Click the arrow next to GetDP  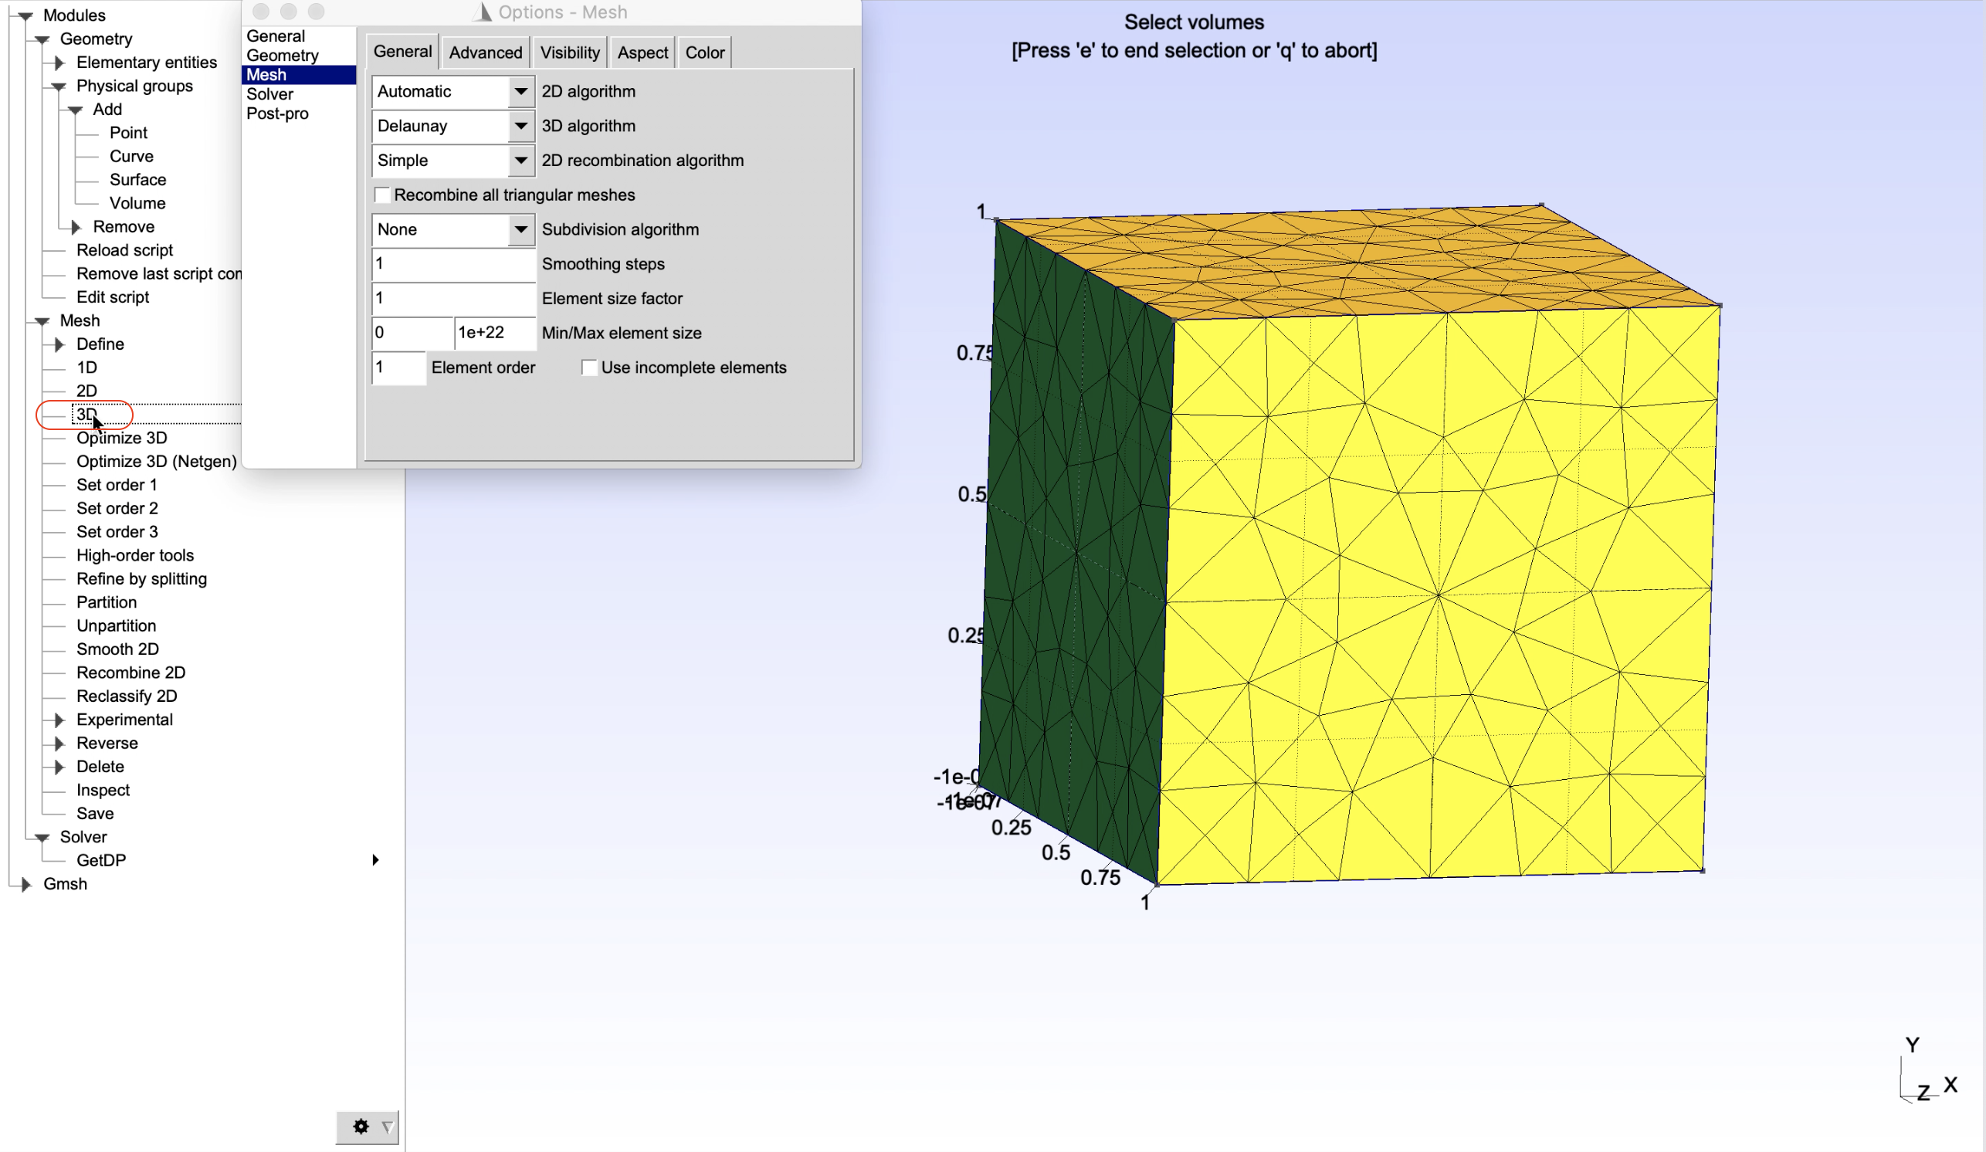375,859
